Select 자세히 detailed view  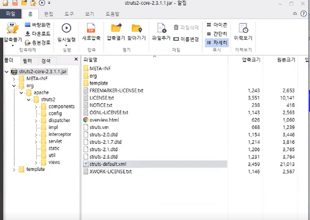217,43
